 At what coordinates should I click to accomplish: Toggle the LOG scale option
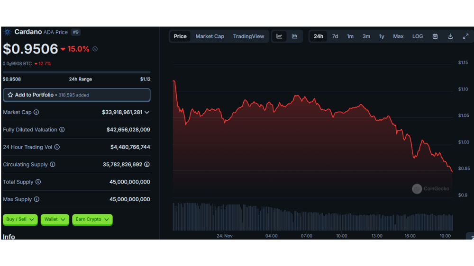coord(418,36)
